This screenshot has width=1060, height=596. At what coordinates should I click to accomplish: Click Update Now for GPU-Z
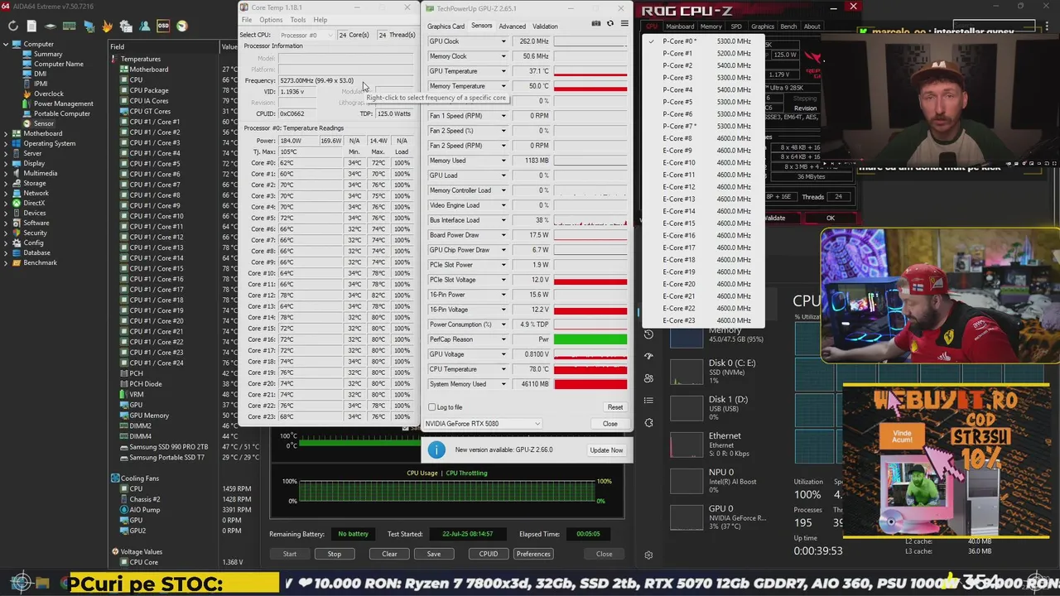point(606,450)
